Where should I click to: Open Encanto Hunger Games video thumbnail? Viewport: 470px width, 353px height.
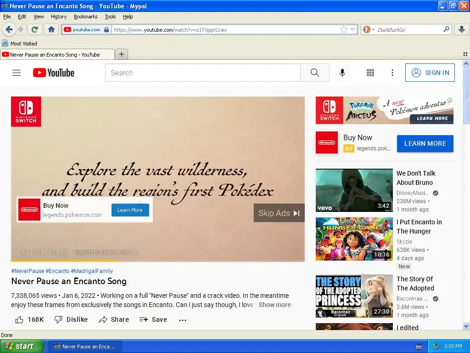click(x=354, y=239)
